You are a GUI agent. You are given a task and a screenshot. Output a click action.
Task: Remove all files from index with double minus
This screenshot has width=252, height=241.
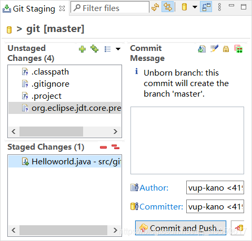click(115, 147)
